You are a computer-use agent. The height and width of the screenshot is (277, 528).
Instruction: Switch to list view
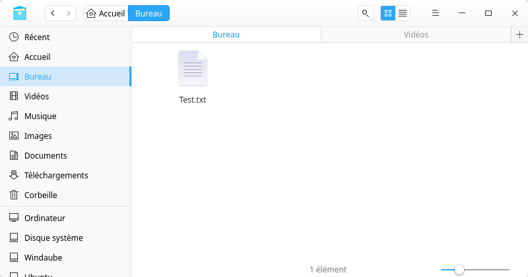[403, 13]
